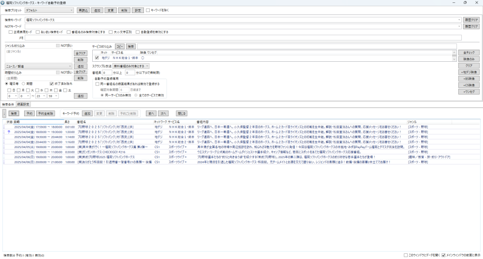Screen dimensions: 483x259
Task: Tick the 金 (Friday) day checkbox
Action: click(56, 91)
